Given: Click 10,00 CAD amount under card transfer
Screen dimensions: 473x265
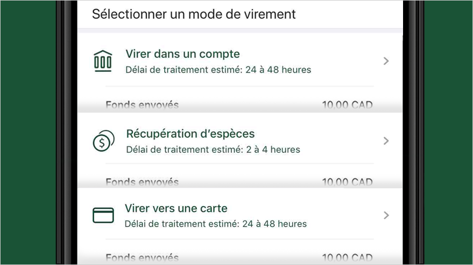Looking at the screenshot, I should (x=347, y=257).
